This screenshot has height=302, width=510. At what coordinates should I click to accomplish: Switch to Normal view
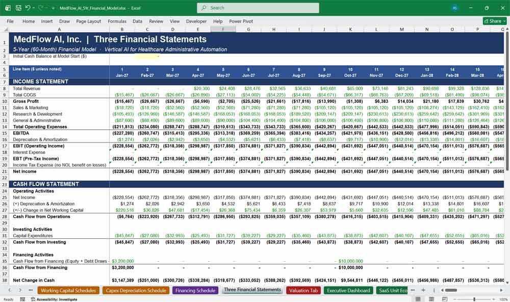[x=418, y=299]
